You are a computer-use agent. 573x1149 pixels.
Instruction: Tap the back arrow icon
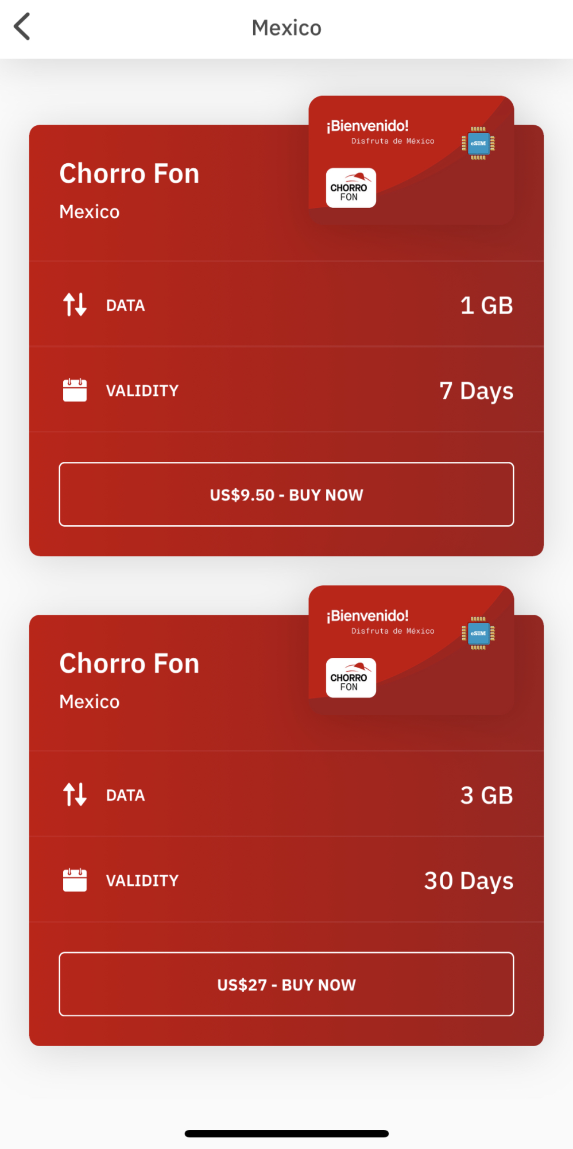[22, 27]
